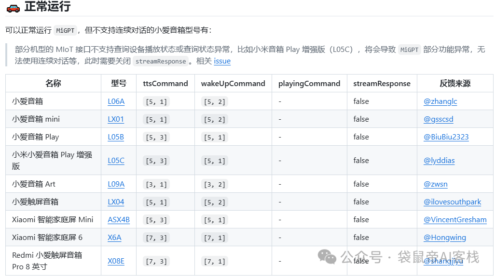This screenshot has height=277, width=495.
Task: Open the L06A model link
Action: [x=116, y=101]
